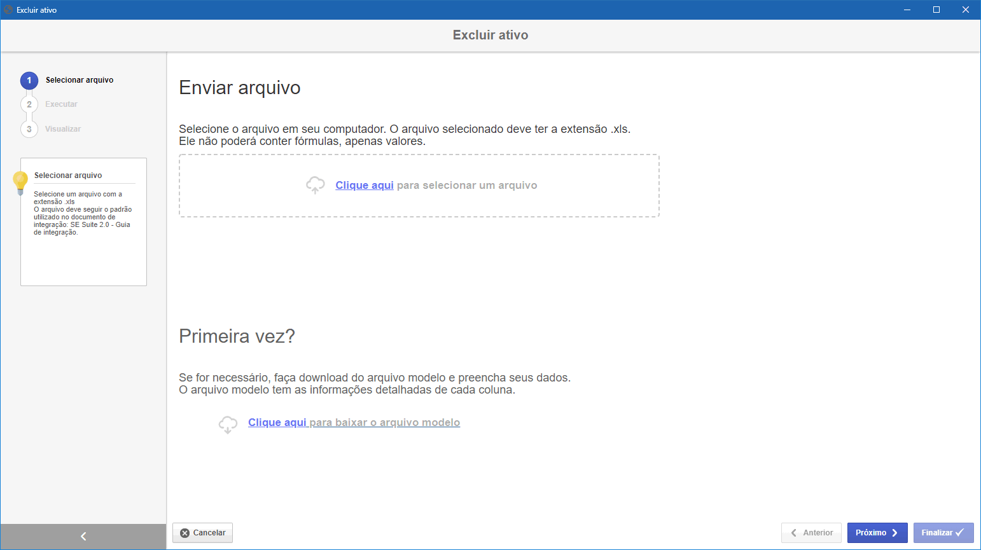Screen dimensions: 981x550
Task: Click the 'Enviar arquivo' heading
Action: [x=240, y=88]
